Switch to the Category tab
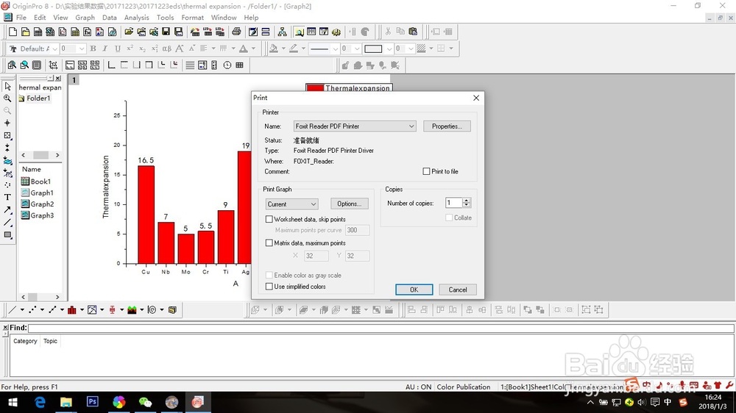 coord(25,341)
